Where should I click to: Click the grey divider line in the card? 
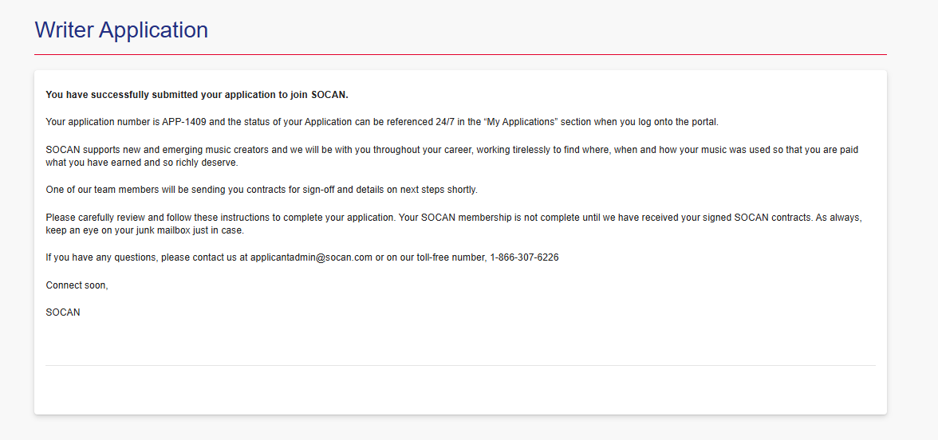tap(460, 365)
